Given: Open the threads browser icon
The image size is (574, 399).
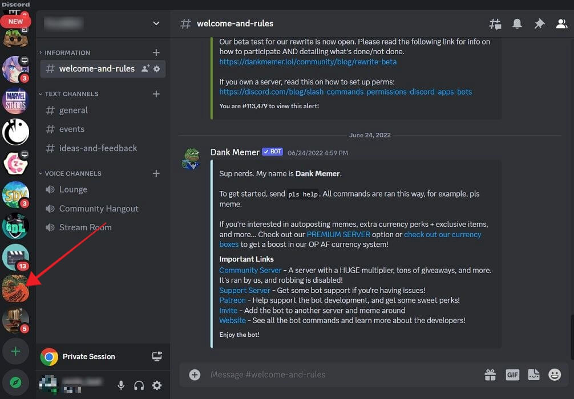Looking at the screenshot, I should click(x=495, y=24).
